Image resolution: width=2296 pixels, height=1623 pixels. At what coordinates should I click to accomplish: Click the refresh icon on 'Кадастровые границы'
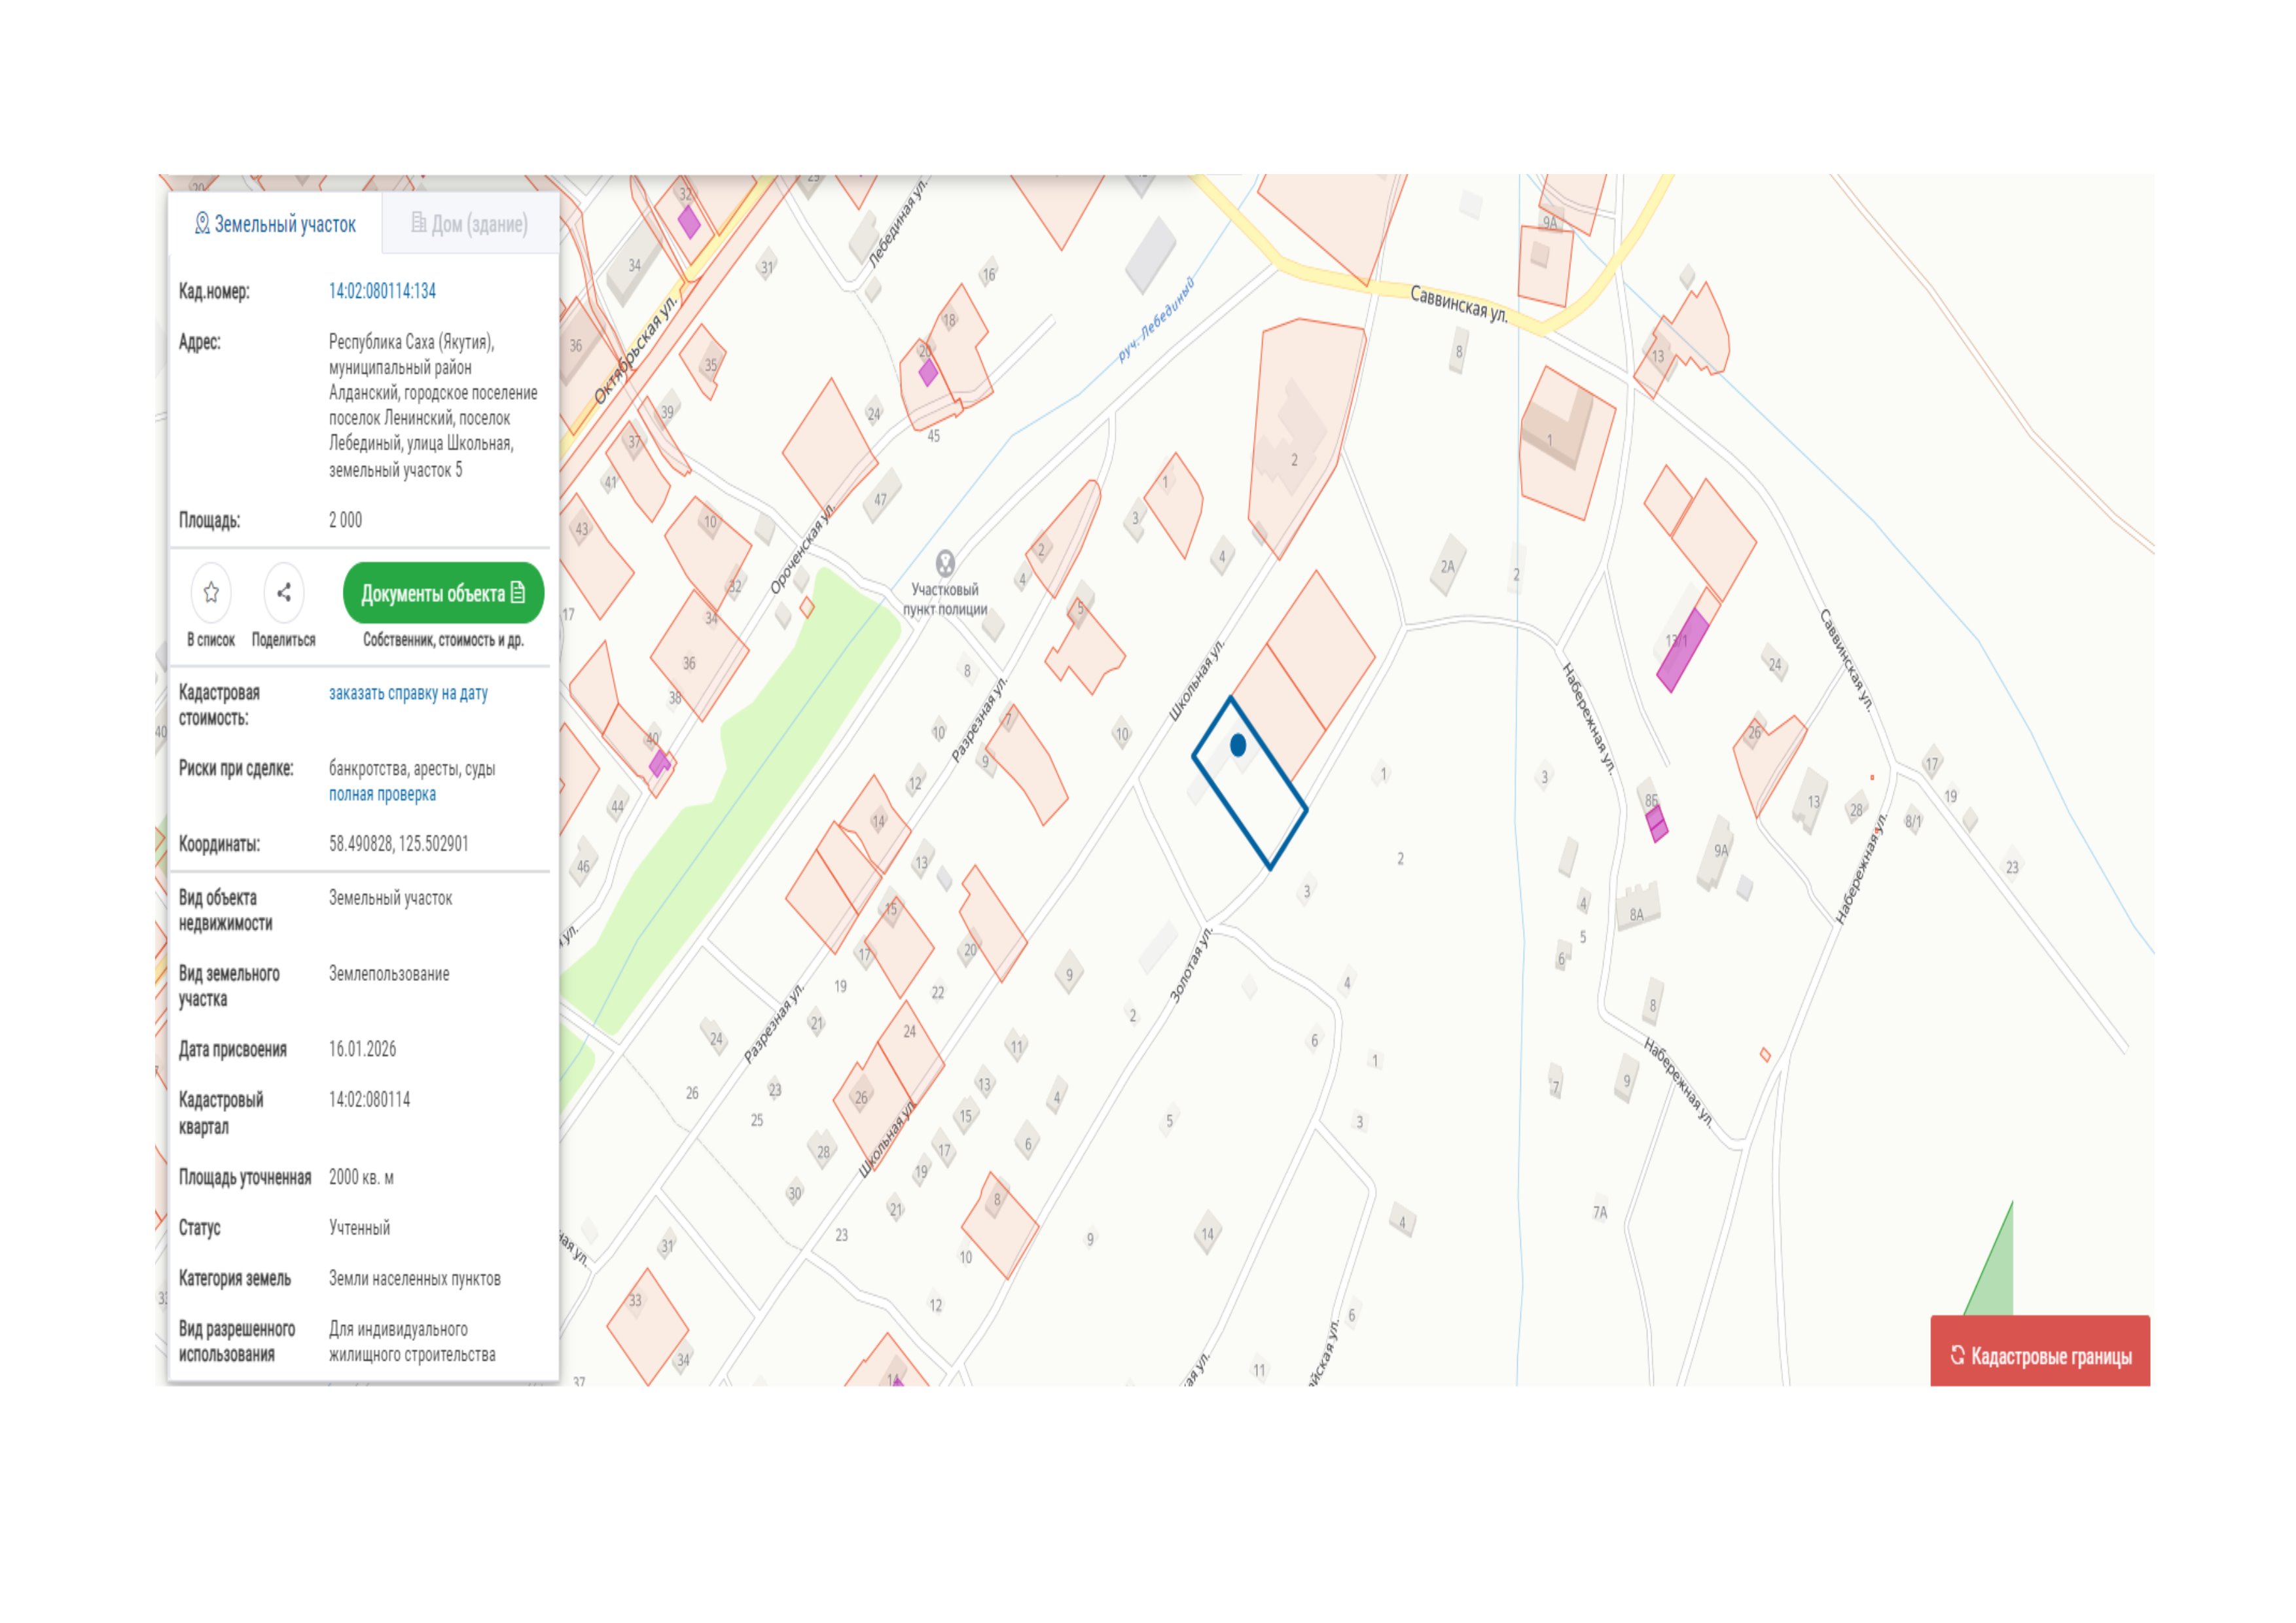[1958, 1355]
